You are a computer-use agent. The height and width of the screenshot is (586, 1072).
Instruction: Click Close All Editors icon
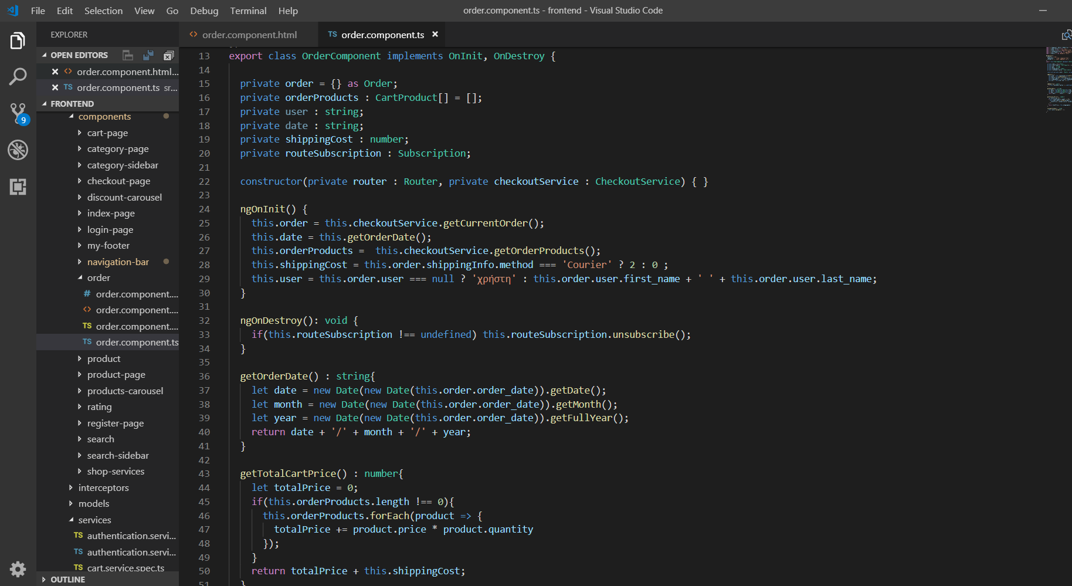tap(169, 55)
